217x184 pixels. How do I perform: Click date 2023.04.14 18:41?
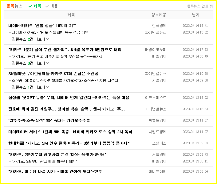(x=195, y=26)
